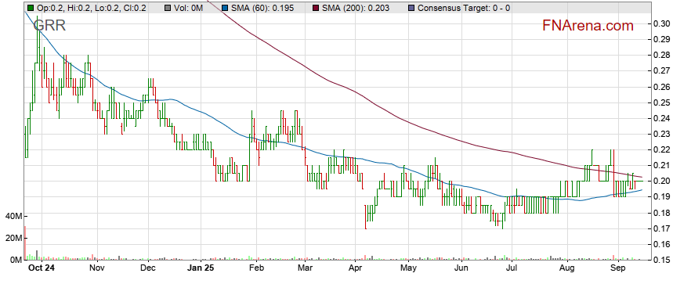Click the 0.27 price axis label

click(662, 70)
